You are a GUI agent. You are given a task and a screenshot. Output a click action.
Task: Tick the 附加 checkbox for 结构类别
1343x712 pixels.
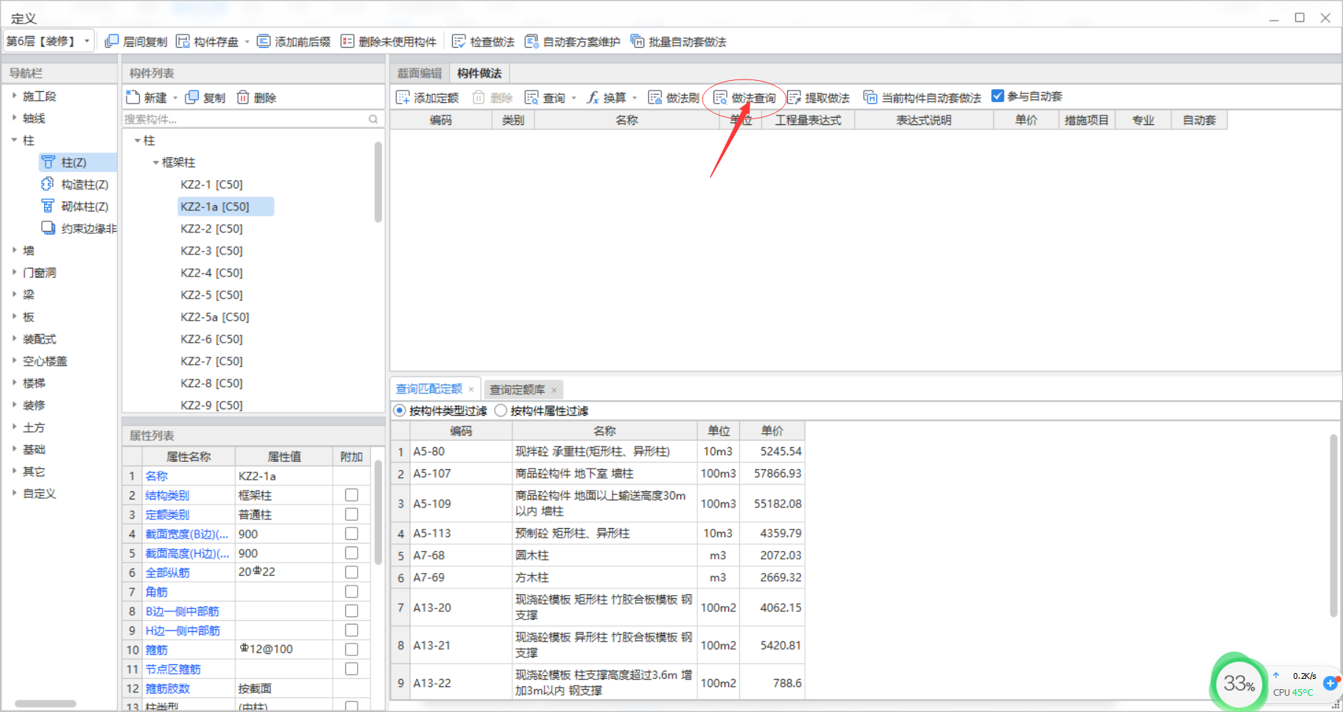tap(351, 495)
